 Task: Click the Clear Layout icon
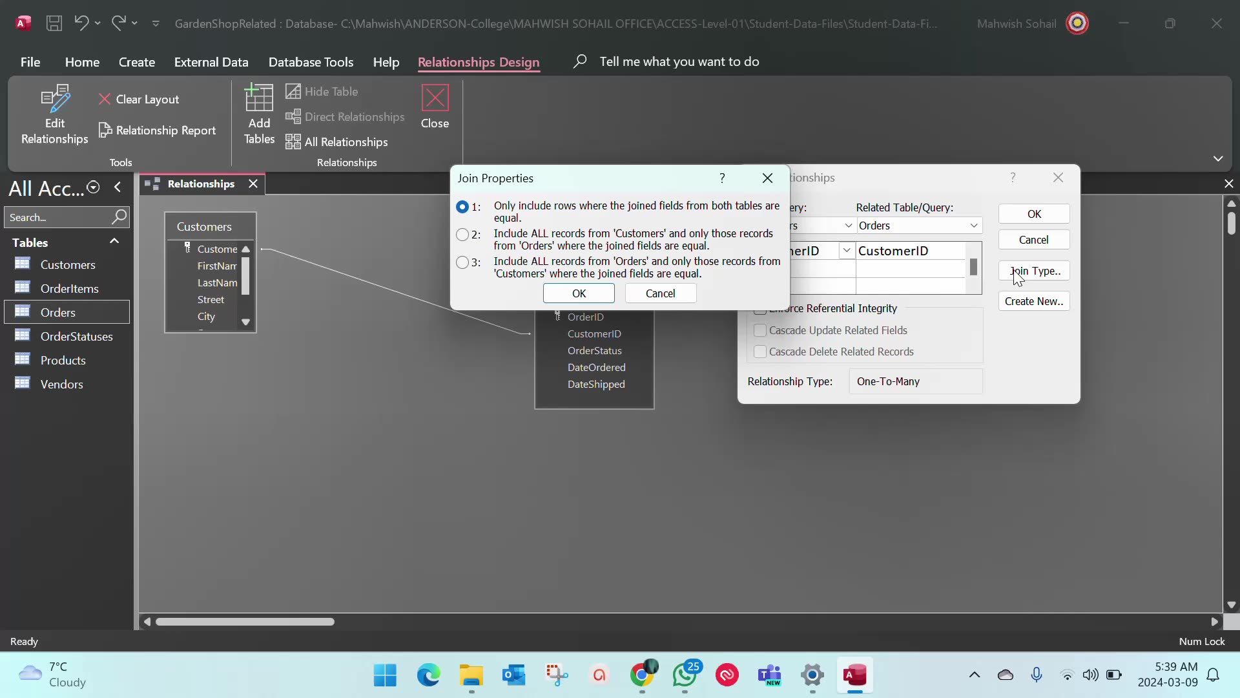(x=105, y=100)
